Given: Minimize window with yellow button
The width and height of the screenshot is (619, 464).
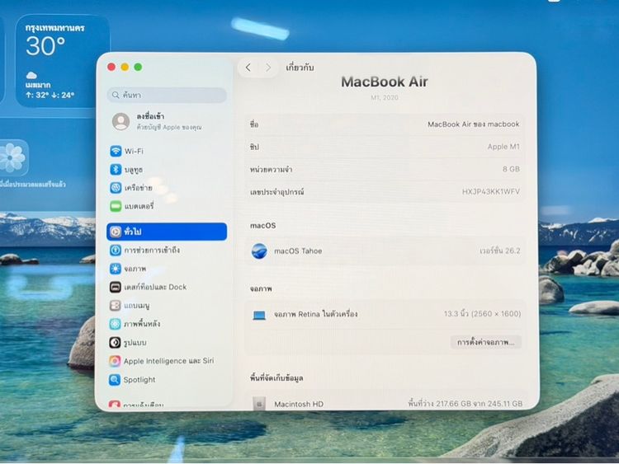Looking at the screenshot, I should pyautogui.click(x=125, y=67).
